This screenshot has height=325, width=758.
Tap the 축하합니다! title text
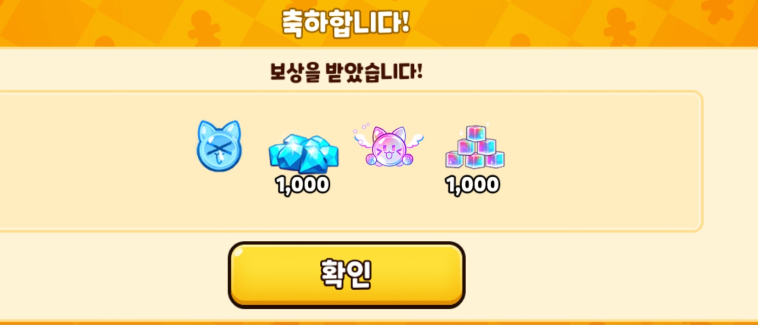[346, 23]
